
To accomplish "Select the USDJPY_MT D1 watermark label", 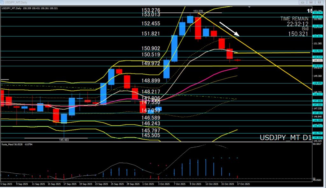I will pyautogui.click(x=286, y=138).
